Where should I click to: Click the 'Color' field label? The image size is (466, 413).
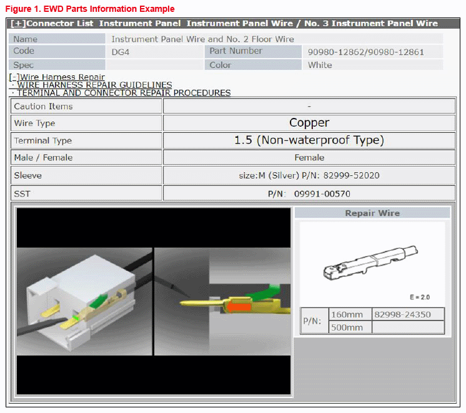pyautogui.click(x=253, y=65)
